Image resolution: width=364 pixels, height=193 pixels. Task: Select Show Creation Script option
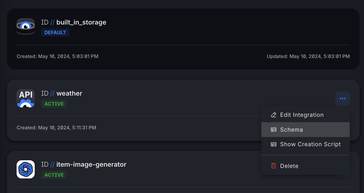[x=306, y=144]
